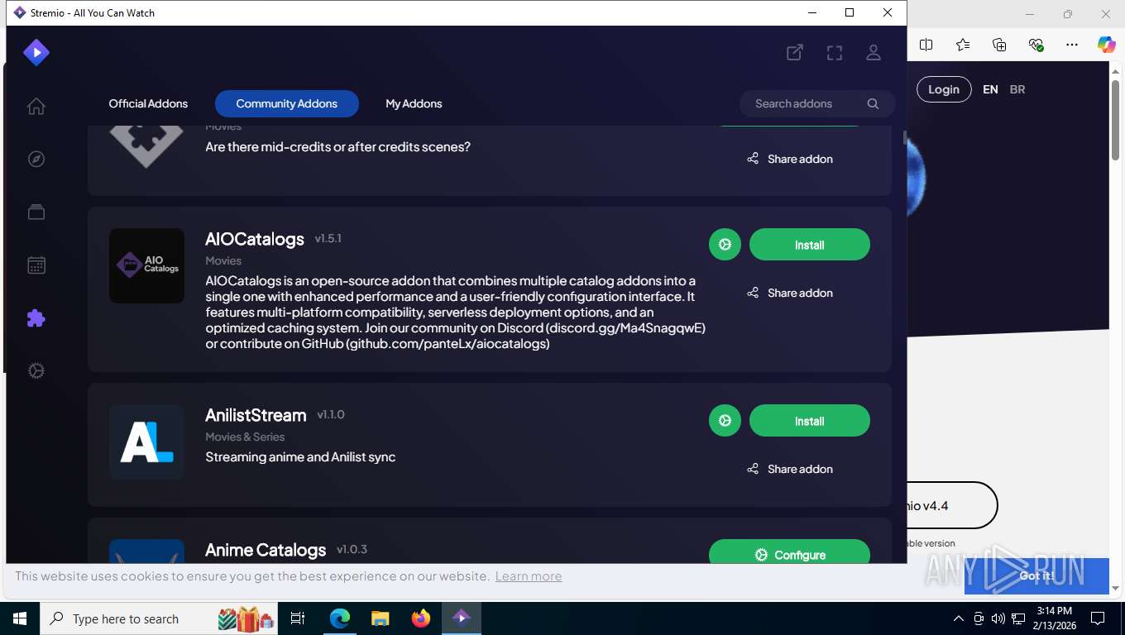Open notification center icon

(1098, 618)
